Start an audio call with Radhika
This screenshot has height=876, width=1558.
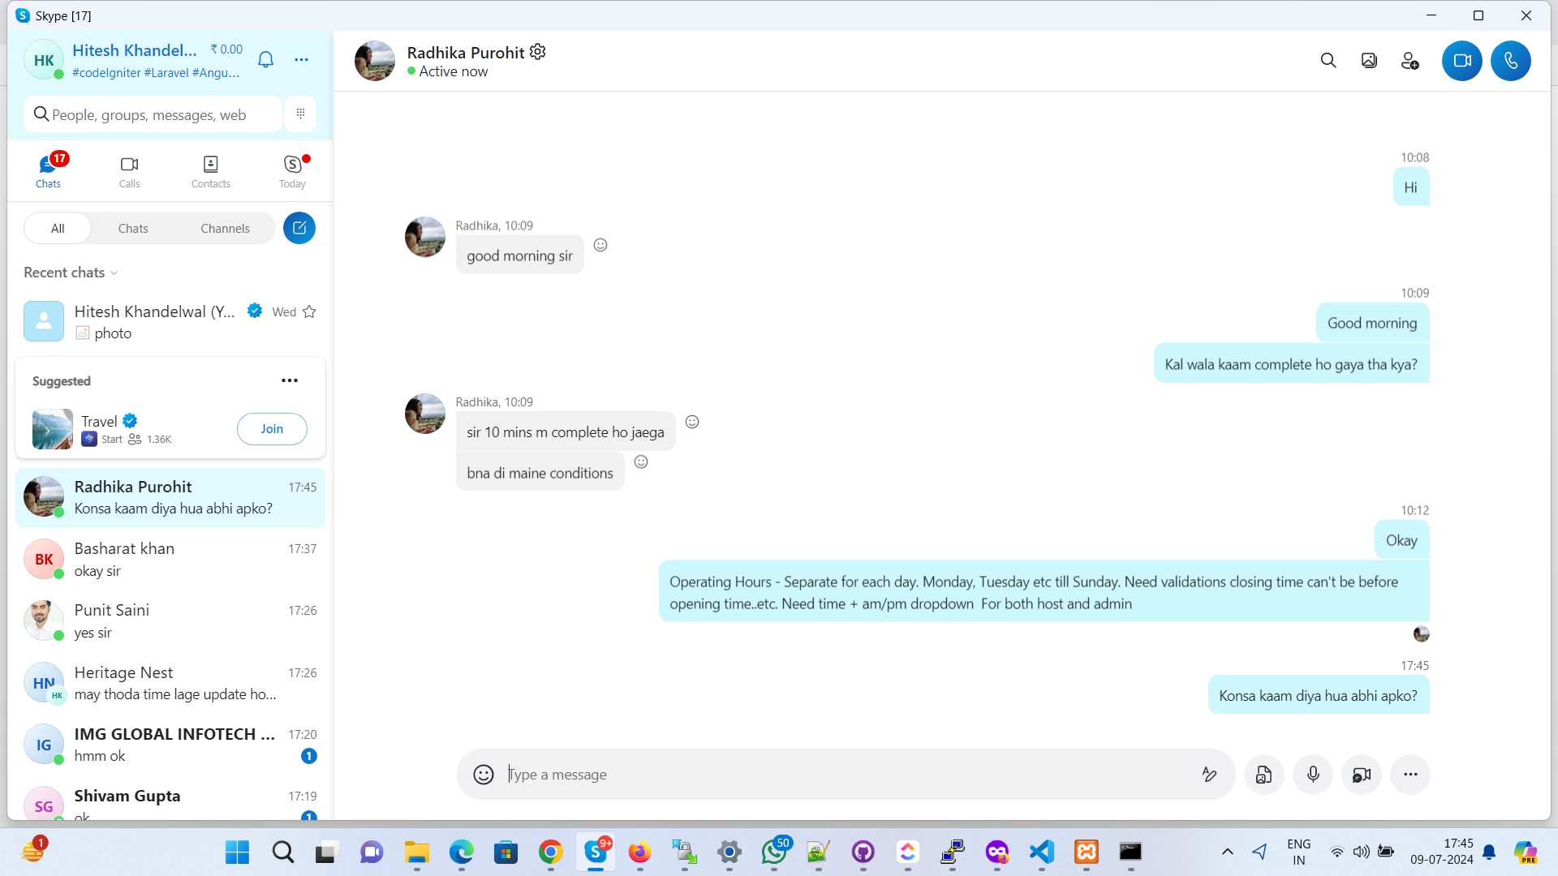tap(1510, 61)
